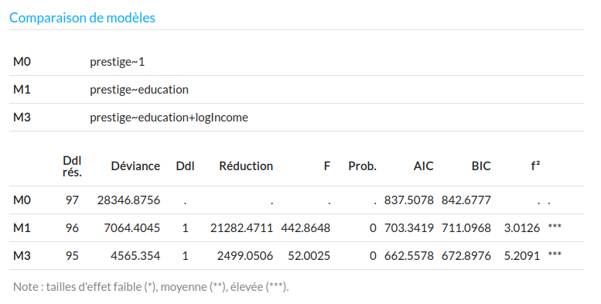
Task: Click deviance value 28346.8756
Action: [128, 200]
